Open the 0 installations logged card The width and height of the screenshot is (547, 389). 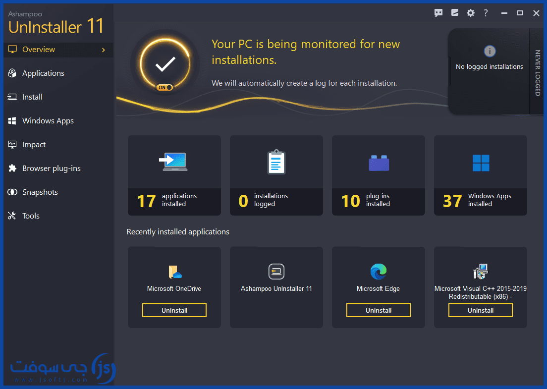[276, 175]
